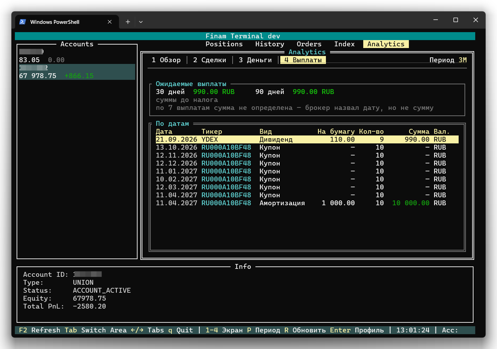Click the Total PnL -2580.20 value

coord(89,306)
